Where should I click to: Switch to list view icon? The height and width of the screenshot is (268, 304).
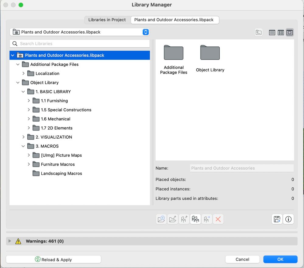click(272, 32)
